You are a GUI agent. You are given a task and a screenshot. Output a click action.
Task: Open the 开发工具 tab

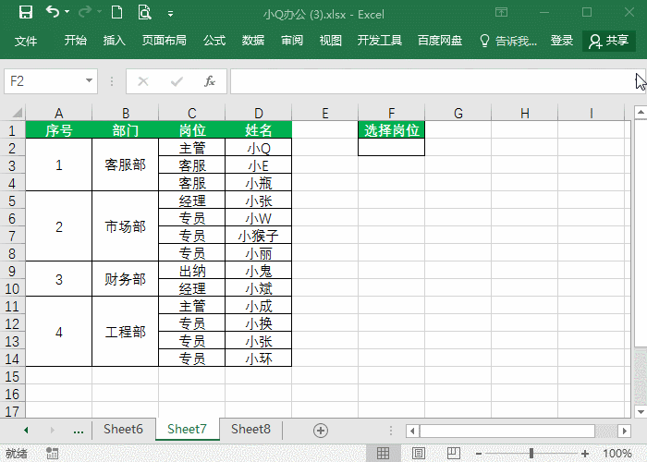pos(380,41)
